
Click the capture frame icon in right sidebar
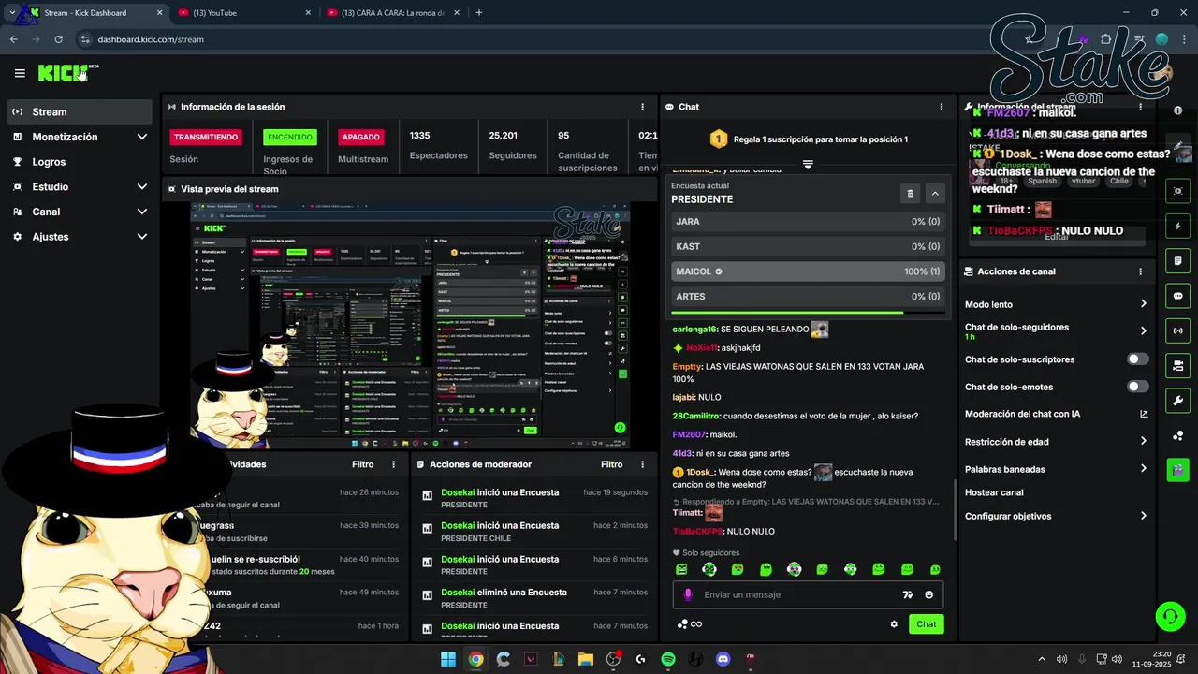(x=1177, y=191)
